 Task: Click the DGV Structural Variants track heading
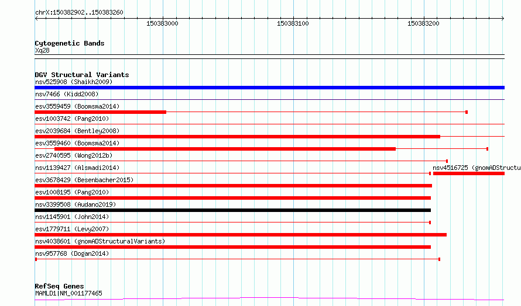82,75
